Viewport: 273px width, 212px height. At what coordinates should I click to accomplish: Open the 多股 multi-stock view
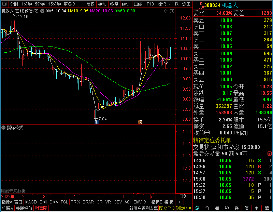(114, 4)
